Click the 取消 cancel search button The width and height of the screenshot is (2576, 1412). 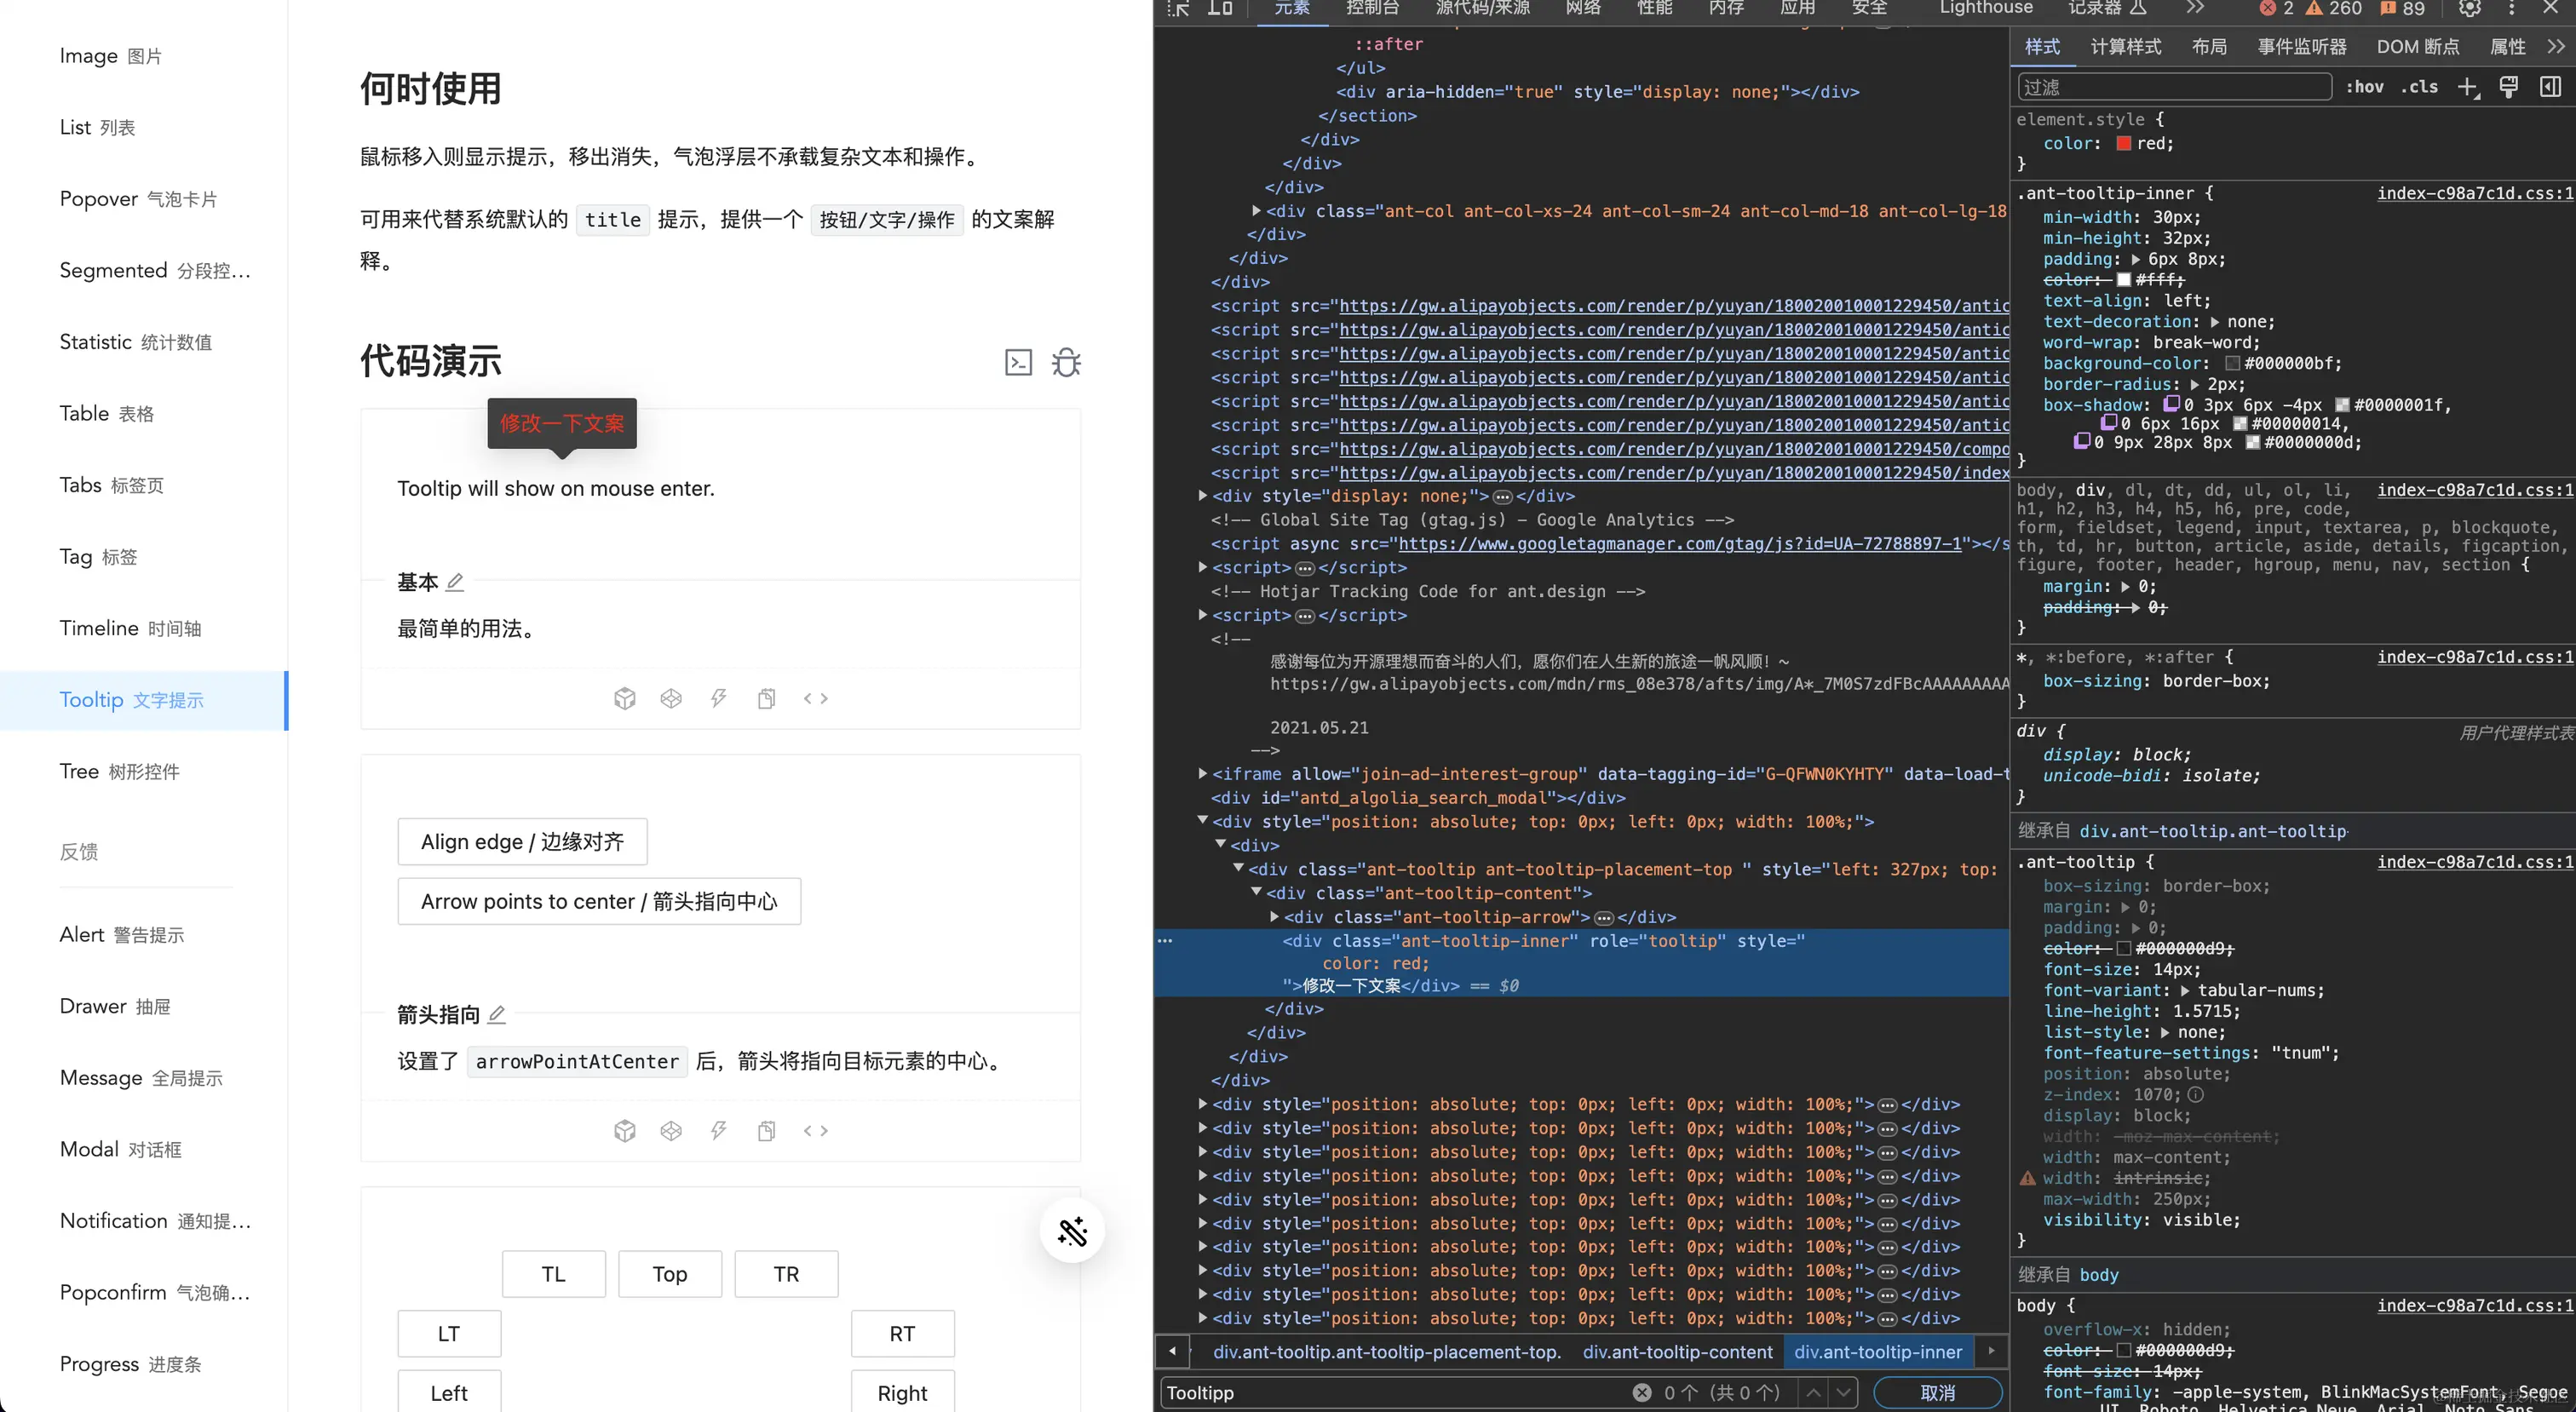1937,1392
